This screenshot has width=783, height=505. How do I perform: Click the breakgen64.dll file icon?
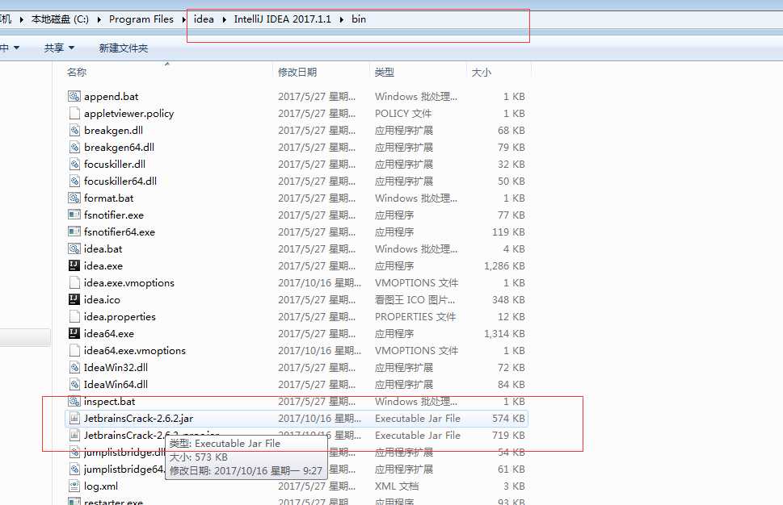pyautogui.click(x=74, y=147)
